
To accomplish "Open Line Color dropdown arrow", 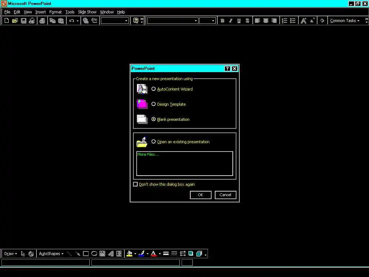I will [x=147, y=254].
